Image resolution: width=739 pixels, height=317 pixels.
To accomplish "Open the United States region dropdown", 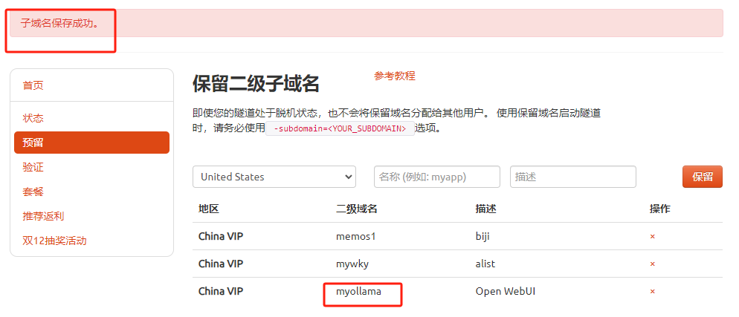I will (274, 177).
